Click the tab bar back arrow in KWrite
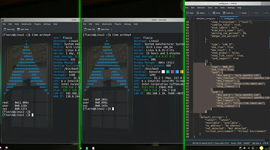Screen dimensions: 270x150 (186, 18)
